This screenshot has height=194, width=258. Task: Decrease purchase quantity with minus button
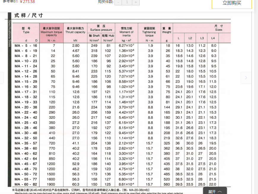[118, 2]
